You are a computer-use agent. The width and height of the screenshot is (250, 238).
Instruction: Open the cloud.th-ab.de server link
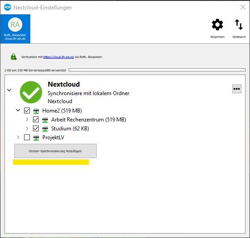pos(58,57)
